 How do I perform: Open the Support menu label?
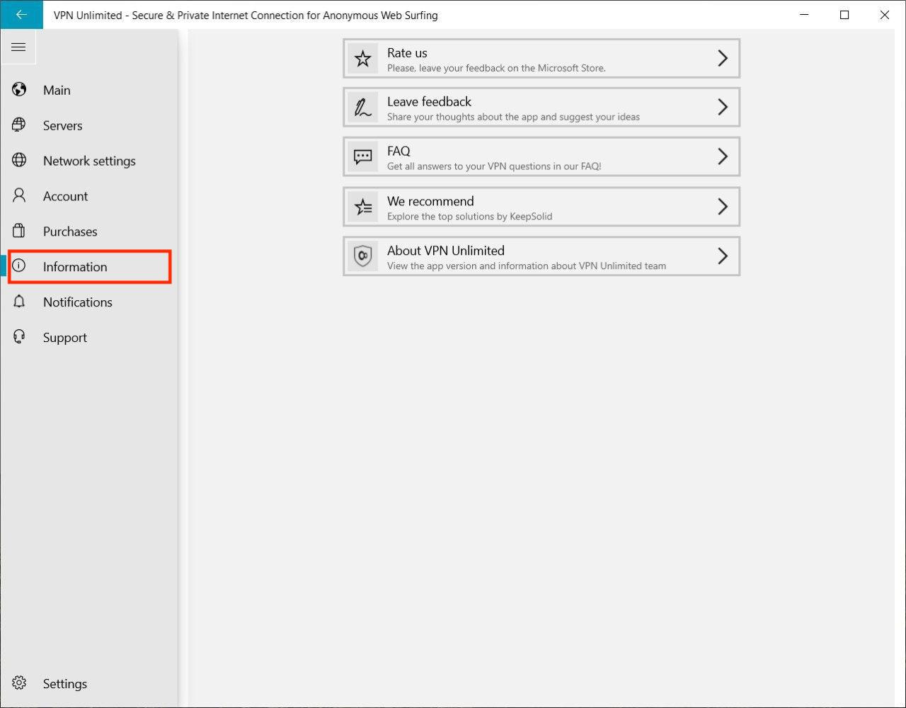(65, 338)
